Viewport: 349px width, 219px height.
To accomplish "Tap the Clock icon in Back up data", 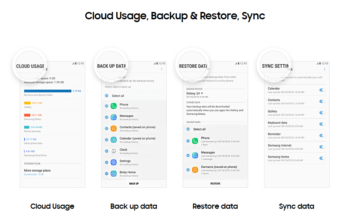I will tap(114, 151).
